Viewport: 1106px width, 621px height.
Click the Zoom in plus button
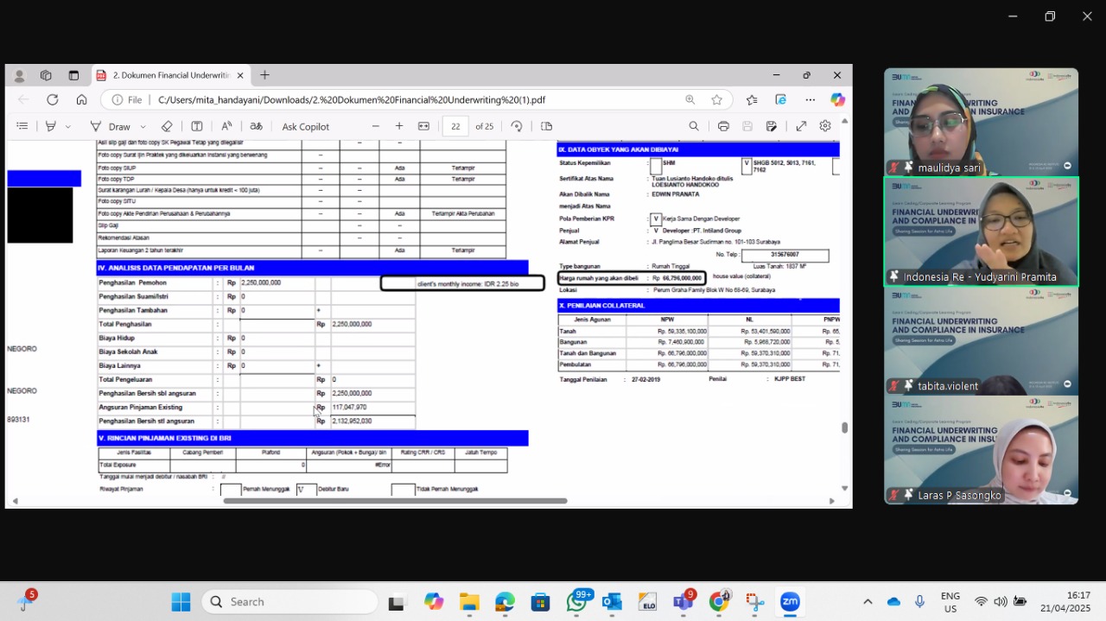click(x=399, y=126)
